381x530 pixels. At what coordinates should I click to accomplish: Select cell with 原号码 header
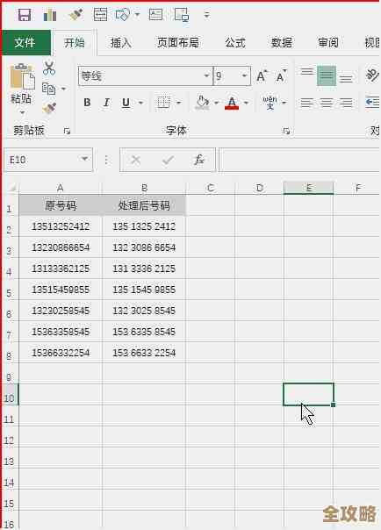(x=61, y=205)
